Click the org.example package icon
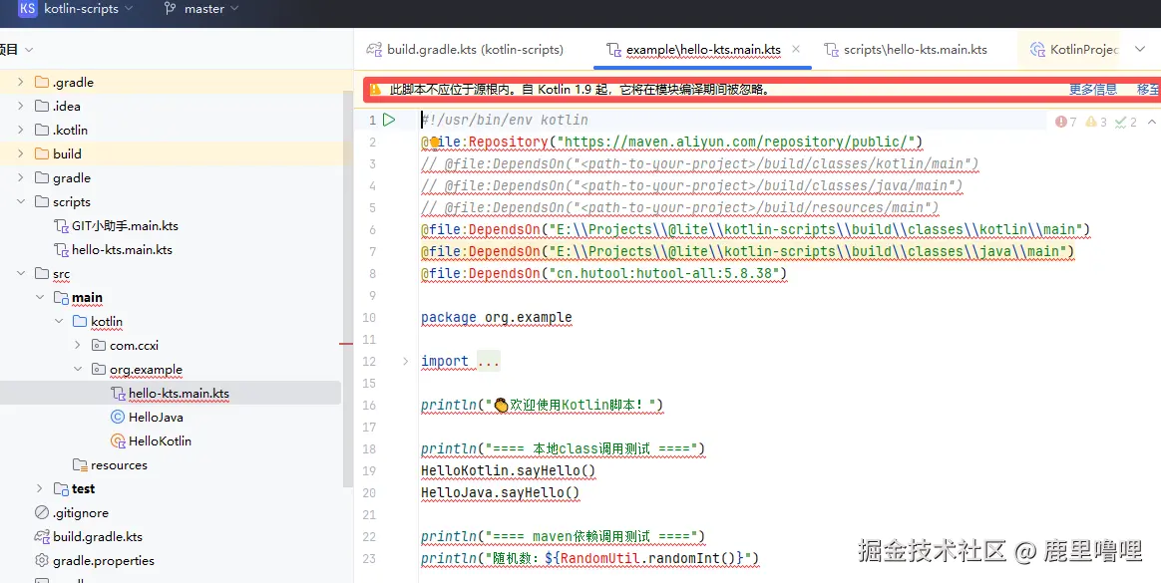The image size is (1161, 583). (99, 369)
